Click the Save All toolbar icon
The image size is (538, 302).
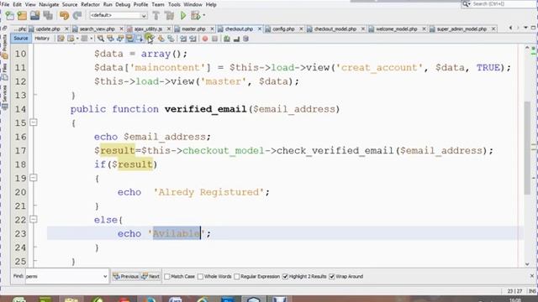pyautogui.click(x=48, y=15)
